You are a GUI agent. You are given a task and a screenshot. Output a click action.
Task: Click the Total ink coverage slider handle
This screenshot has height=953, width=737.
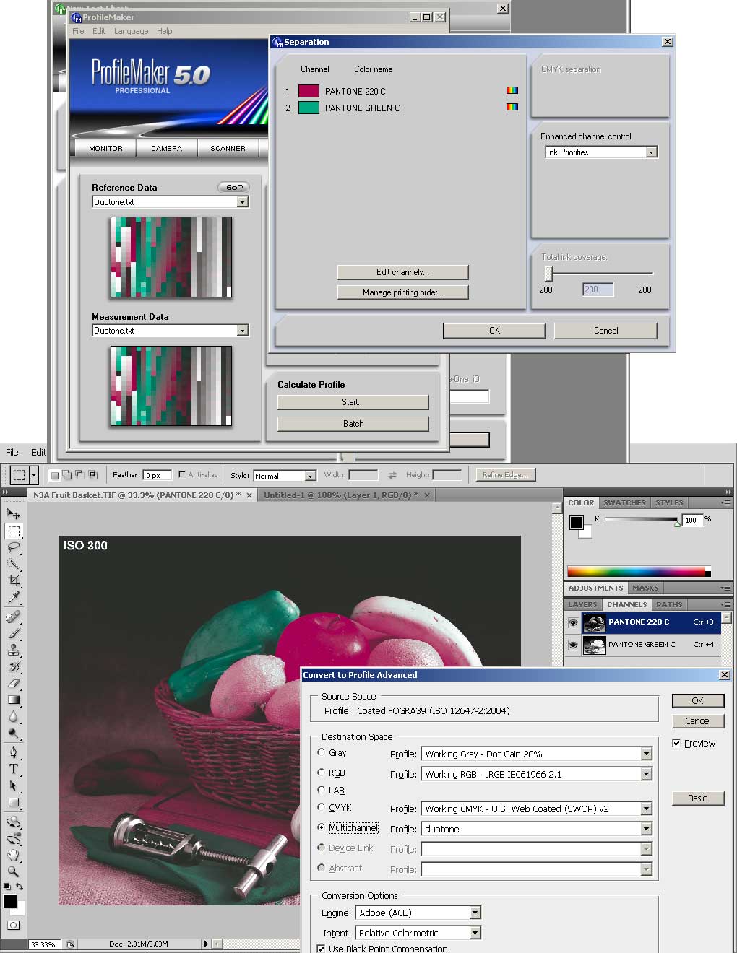548,273
